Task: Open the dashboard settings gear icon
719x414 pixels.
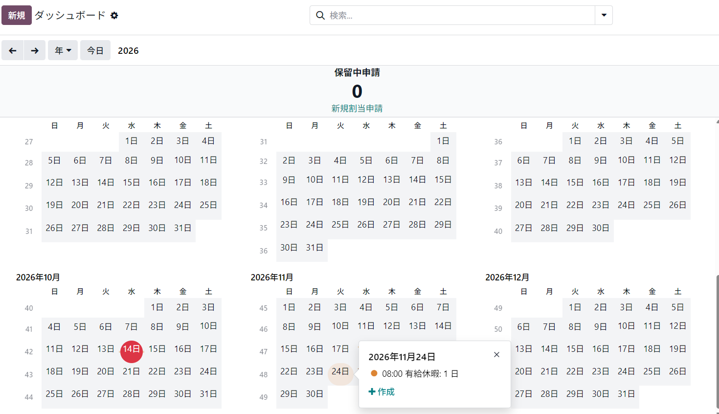Action: coord(114,16)
